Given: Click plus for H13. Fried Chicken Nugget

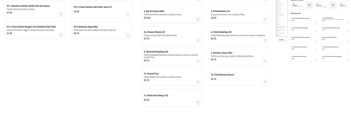Looking at the screenshot, I should pyautogui.click(x=61, y=35).
